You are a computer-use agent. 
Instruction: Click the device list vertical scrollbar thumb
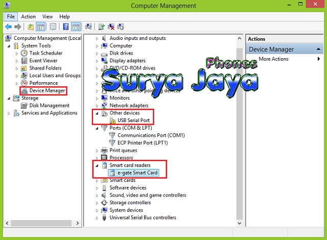point(240,134)
